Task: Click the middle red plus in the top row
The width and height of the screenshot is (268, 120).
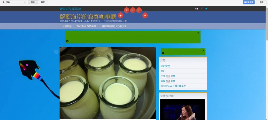Action: tap(133, 10)
